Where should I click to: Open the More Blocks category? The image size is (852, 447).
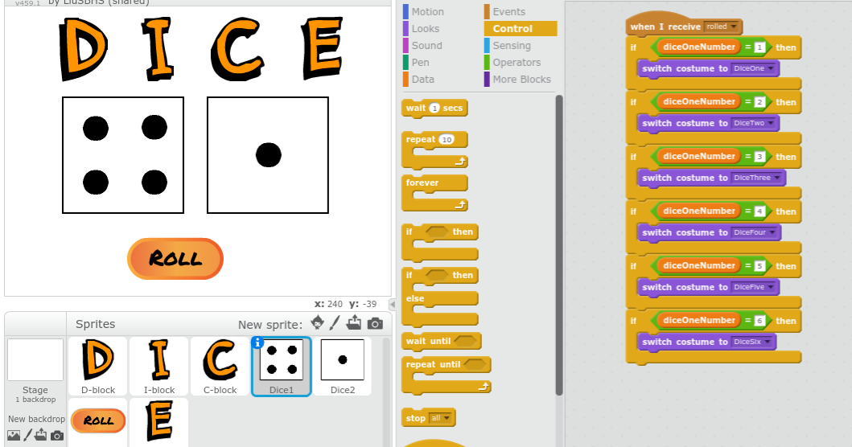[x=521, y=79]
